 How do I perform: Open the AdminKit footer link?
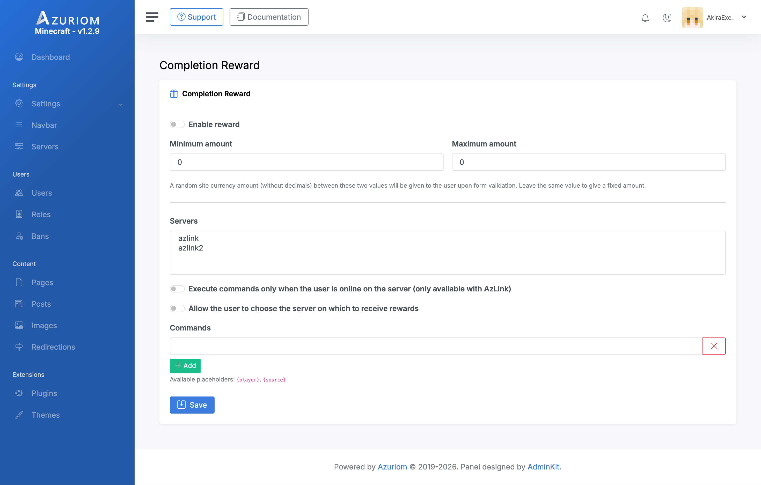[543, 467]
